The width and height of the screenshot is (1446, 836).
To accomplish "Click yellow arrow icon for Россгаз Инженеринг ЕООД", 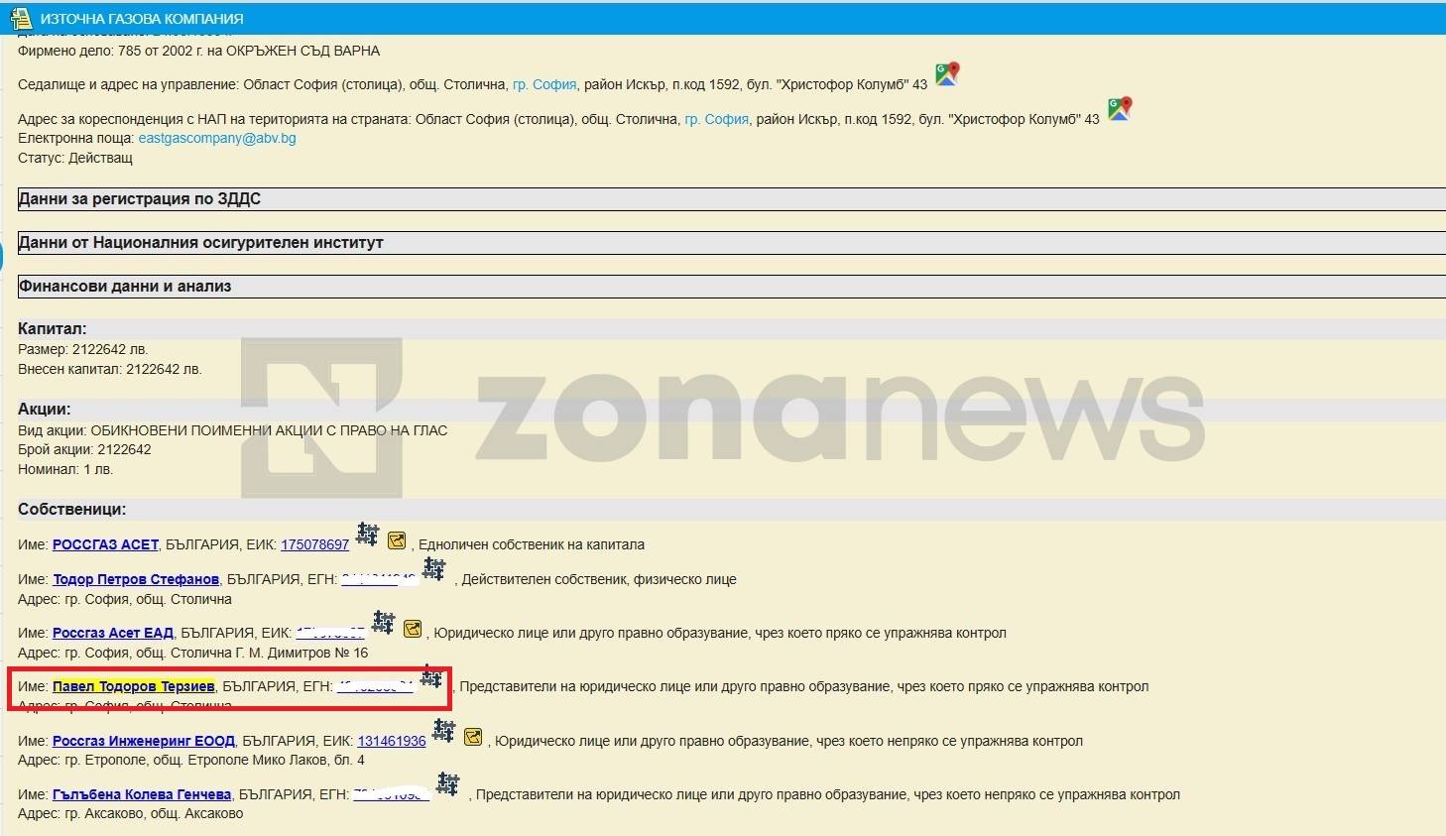I will coord(473,737).
